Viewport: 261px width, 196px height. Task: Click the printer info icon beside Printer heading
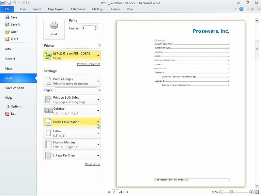(x=99, y=45)
